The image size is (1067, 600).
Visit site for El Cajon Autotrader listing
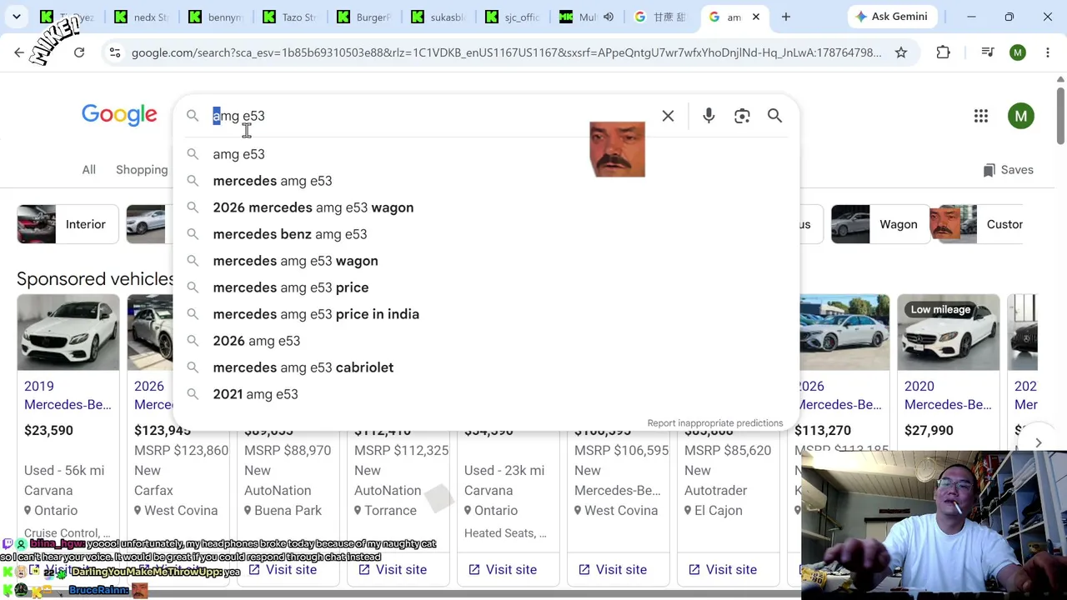pos(721,570)
